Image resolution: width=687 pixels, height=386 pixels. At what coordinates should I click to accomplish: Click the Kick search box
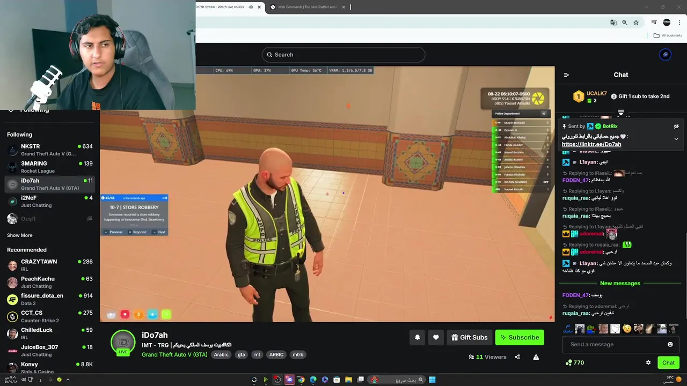click(x=343, y=55)
